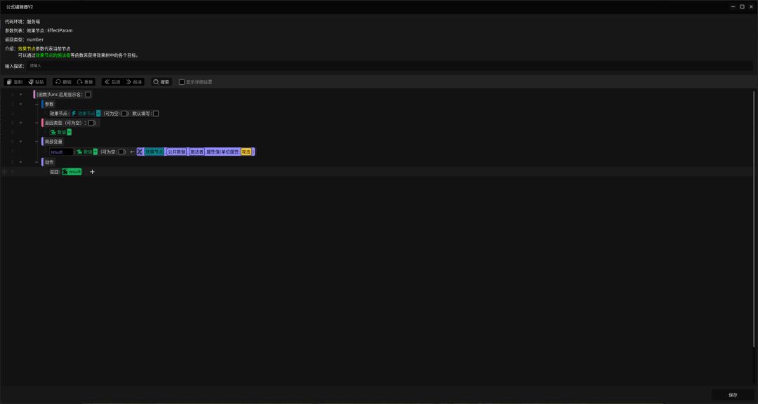Click the green 效果节点的施法者 link text in the intro
This screenshot has height=404, width=758.
[x=53, y=55]
